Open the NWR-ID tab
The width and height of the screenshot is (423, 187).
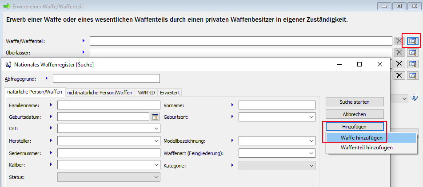[x=146, y=92]
